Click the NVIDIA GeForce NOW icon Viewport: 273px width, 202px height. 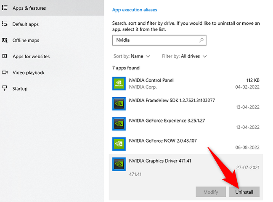pos(119,144)
